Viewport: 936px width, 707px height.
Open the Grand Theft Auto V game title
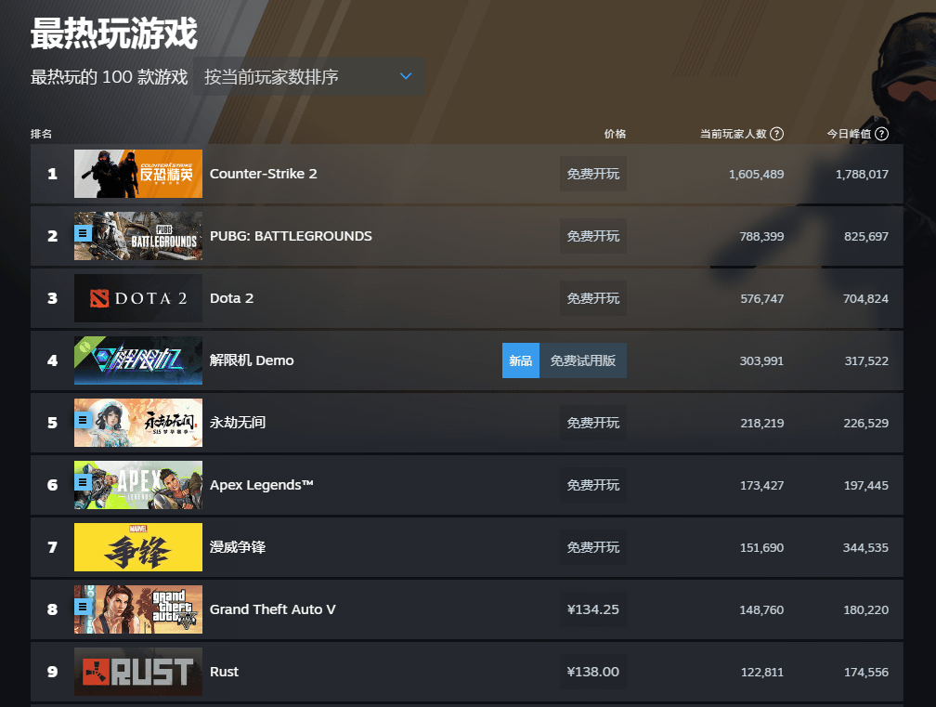273,609
